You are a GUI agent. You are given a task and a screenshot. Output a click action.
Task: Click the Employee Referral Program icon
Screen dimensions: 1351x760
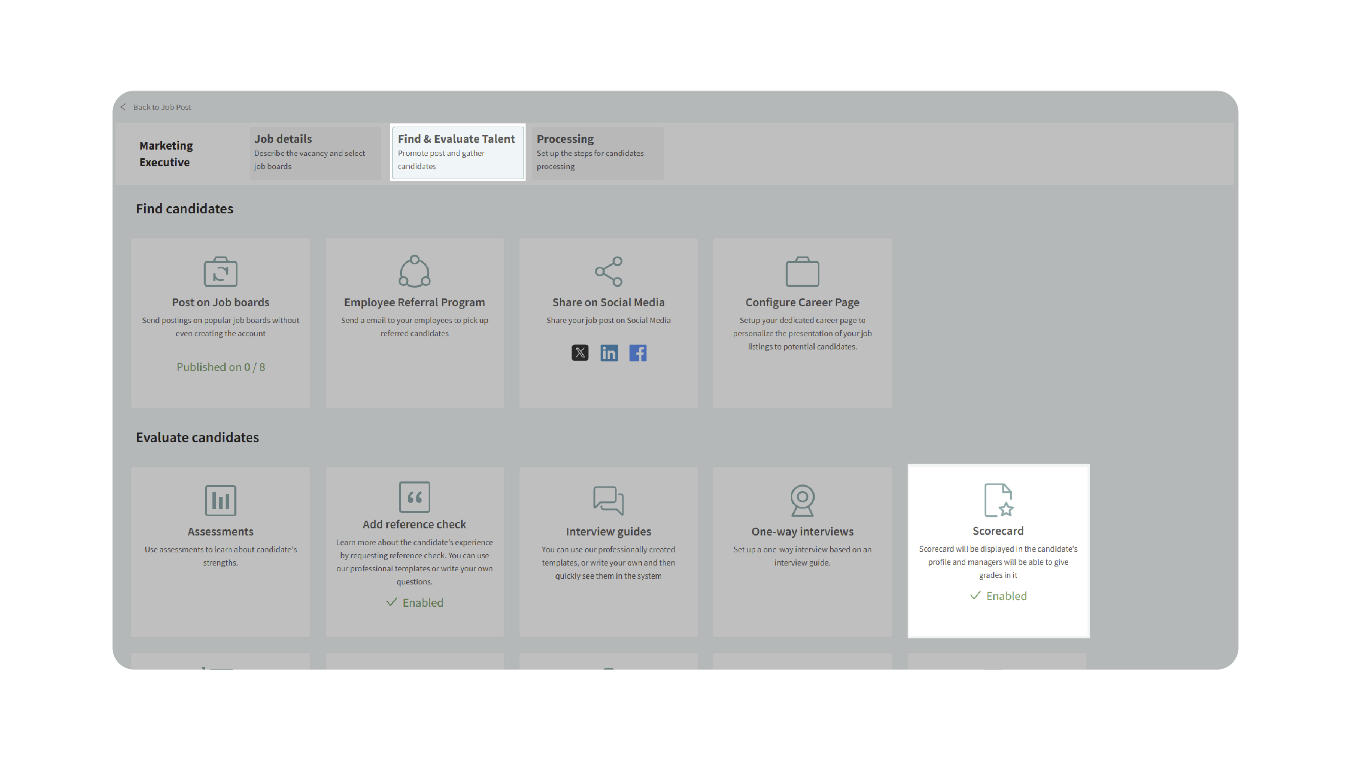click(x=414, y=271)
